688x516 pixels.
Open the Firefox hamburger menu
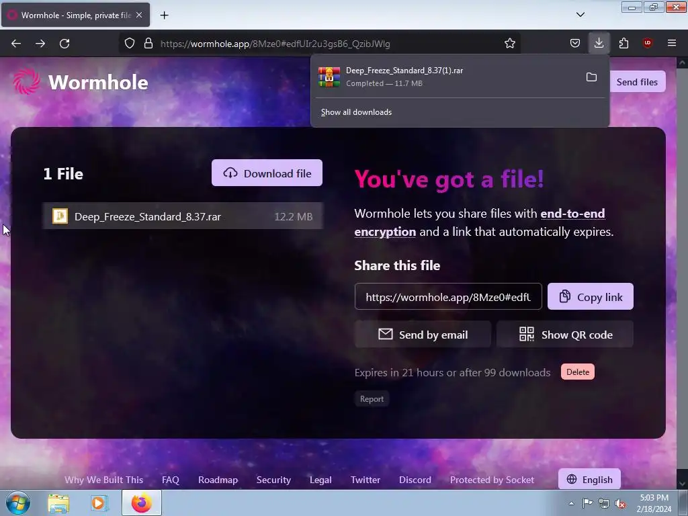tap(672, 43)
